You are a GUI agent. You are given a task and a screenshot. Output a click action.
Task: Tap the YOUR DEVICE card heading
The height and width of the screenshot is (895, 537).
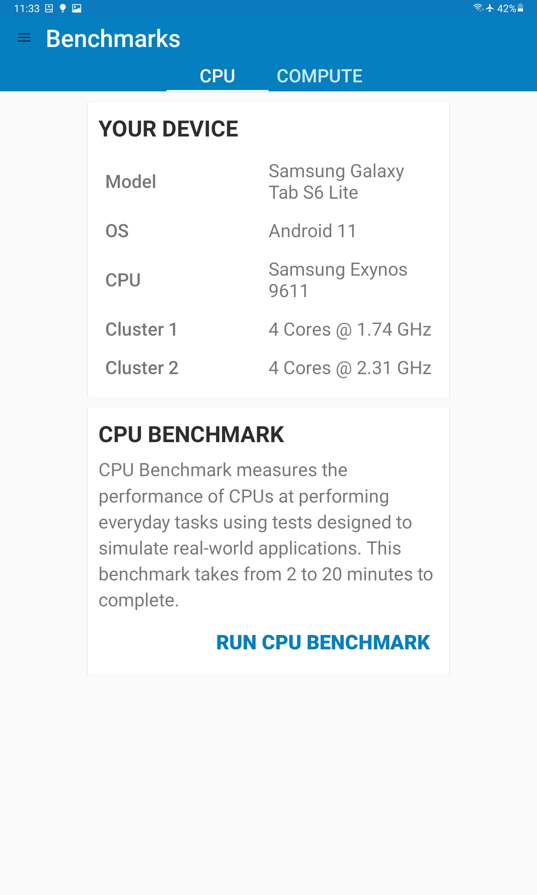click(168, 129)
